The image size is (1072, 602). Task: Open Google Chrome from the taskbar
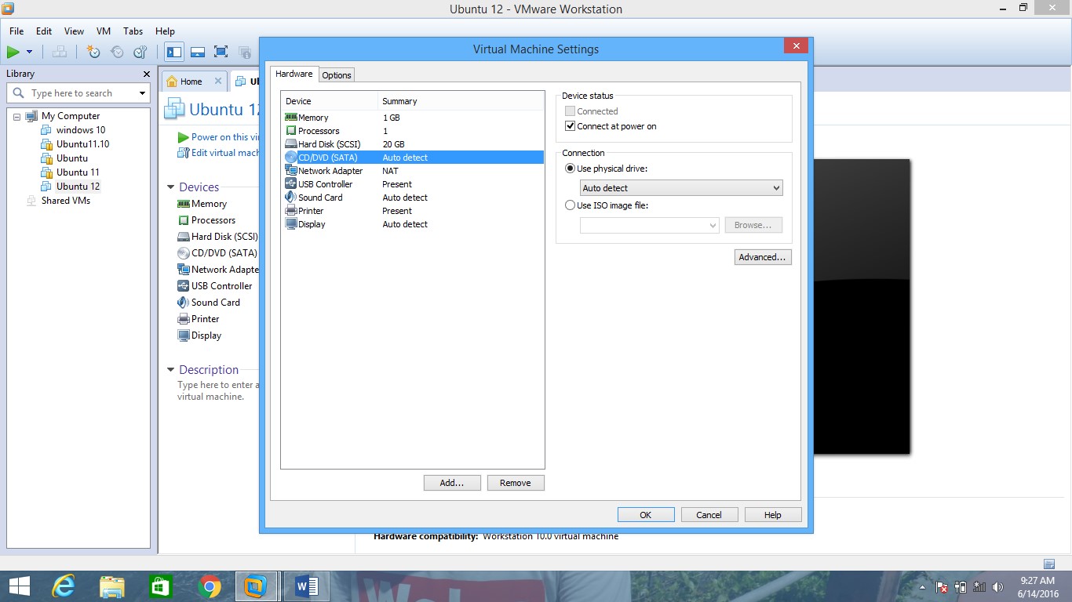[x=209, y=586]
